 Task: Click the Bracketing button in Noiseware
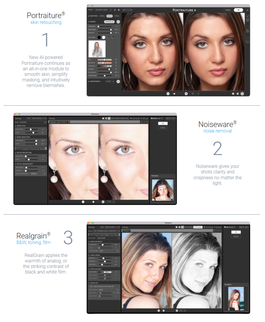[124, 119]
